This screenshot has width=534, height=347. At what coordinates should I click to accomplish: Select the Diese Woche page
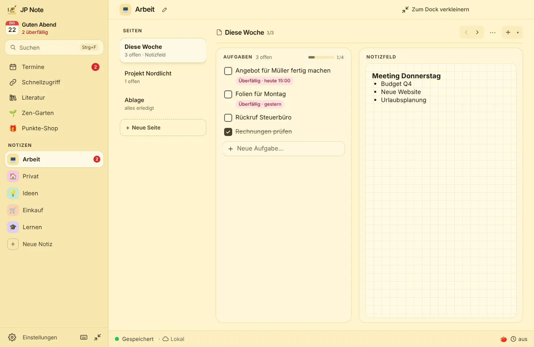163,50
